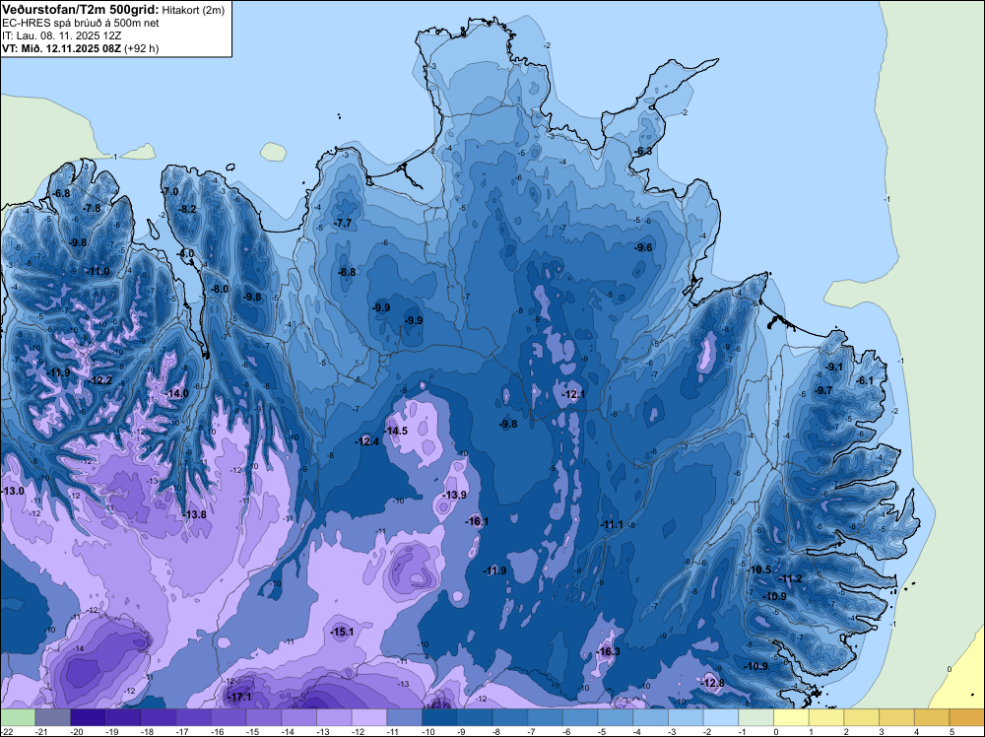This screenshot has height=737, width=985.
Task: Click the -7.7 temperature value
Action: (343, 223)
